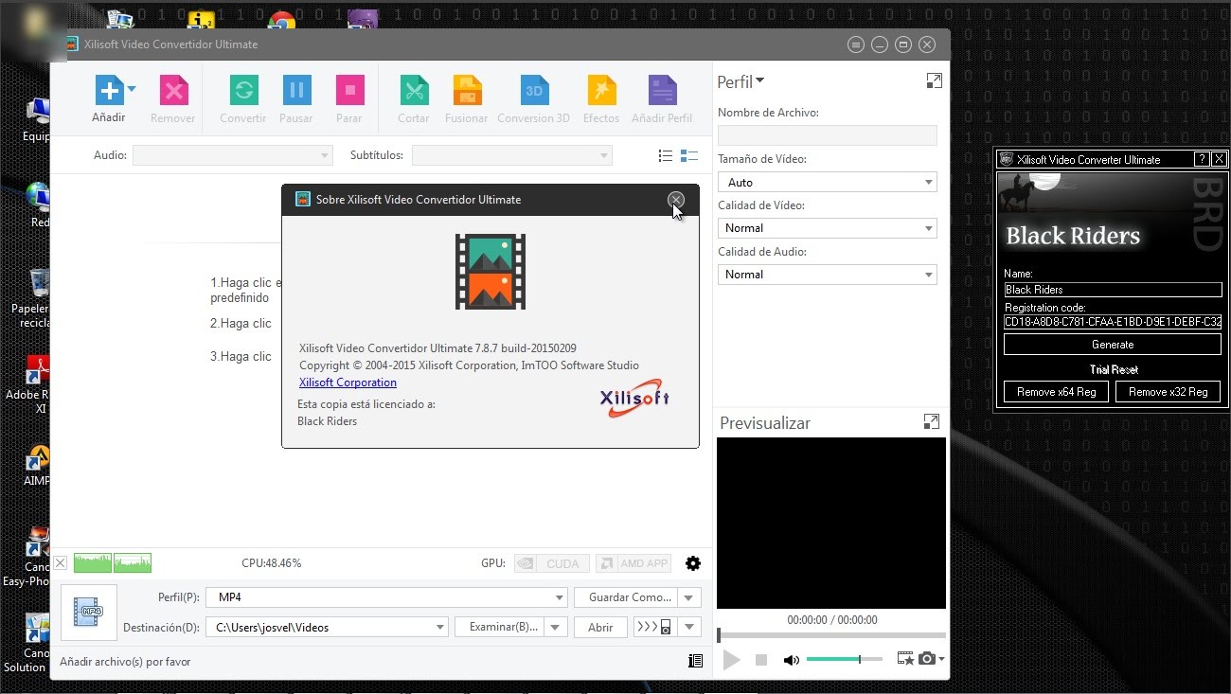Click the Remover toolbar icon
Screen dimensions: 1231x694
[173, 91]
